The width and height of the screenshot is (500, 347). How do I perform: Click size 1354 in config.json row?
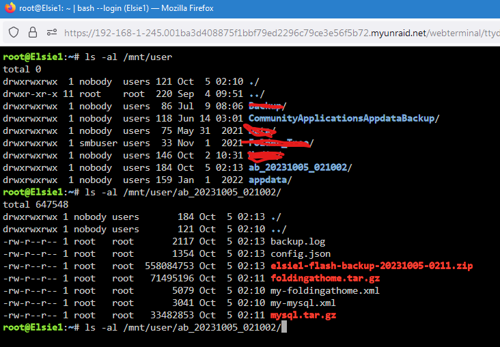coord(182,254)
